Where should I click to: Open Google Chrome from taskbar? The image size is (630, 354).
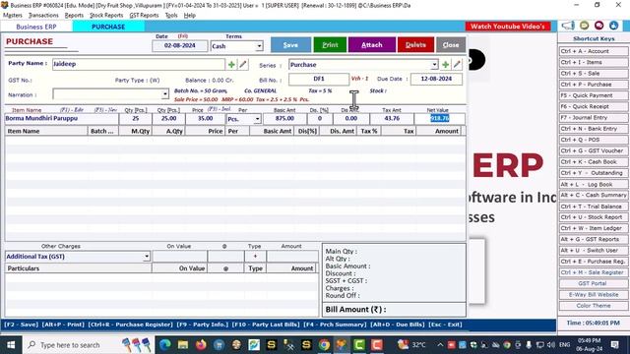[324, 345]
